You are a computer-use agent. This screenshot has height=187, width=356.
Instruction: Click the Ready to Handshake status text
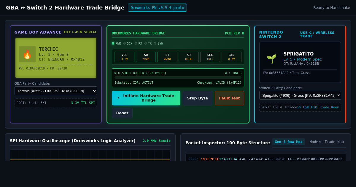click(x=332, y=8)
